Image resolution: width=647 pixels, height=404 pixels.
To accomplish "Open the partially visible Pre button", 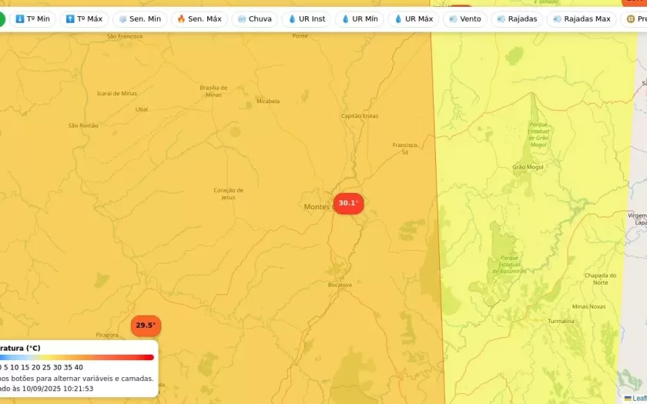I will pos(635,18).
